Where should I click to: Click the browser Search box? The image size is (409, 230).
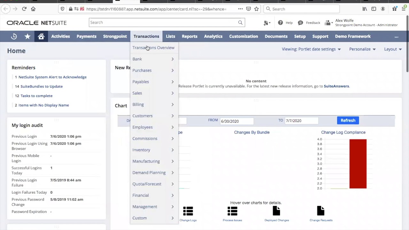[x=302, y=9]
